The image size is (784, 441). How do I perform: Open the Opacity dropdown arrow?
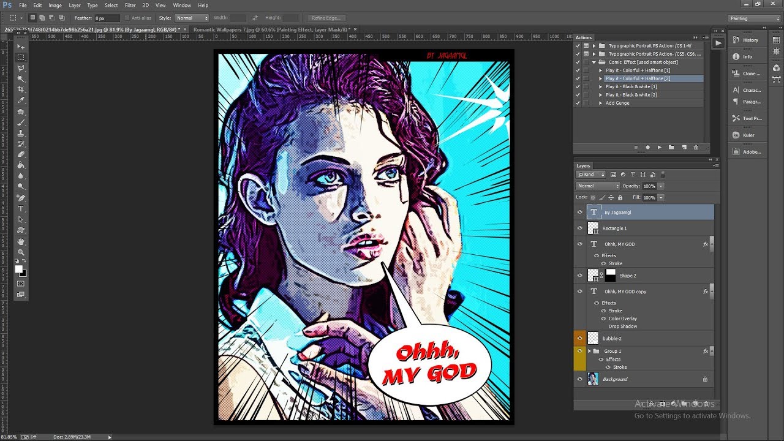[660, 186]
